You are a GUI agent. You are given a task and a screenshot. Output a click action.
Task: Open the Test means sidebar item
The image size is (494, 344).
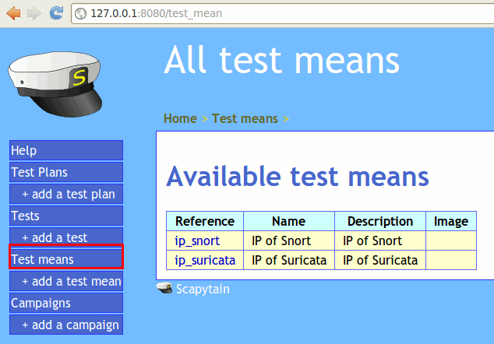[65, 259]
